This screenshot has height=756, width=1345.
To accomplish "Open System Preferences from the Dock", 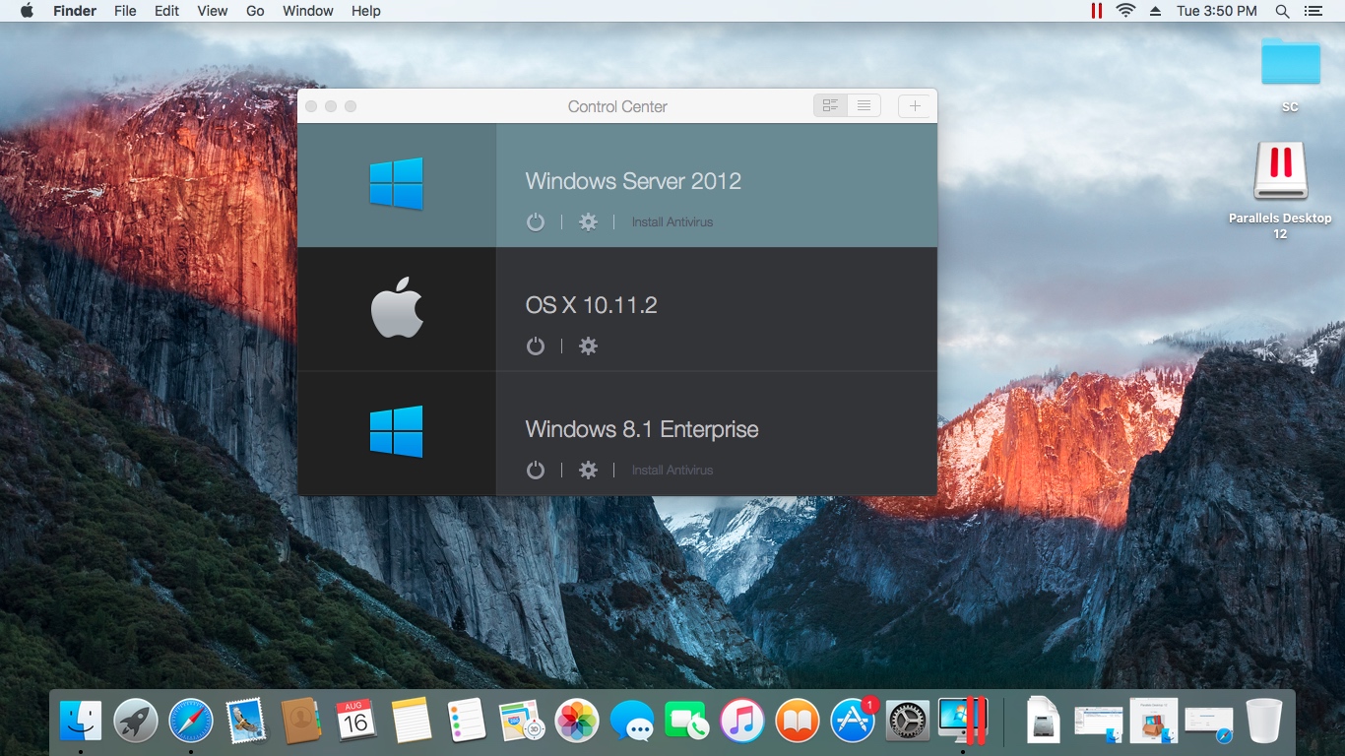I will coord(908,721).
